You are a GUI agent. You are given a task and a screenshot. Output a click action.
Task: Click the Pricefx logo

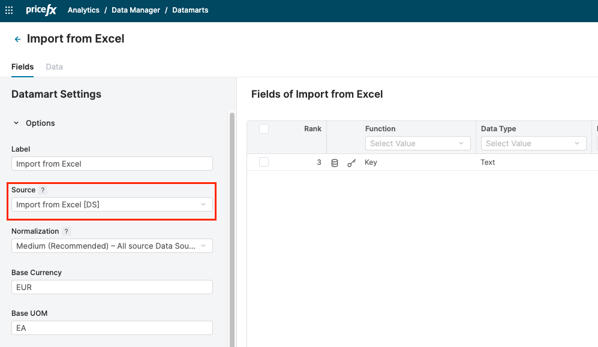point(41,10)
